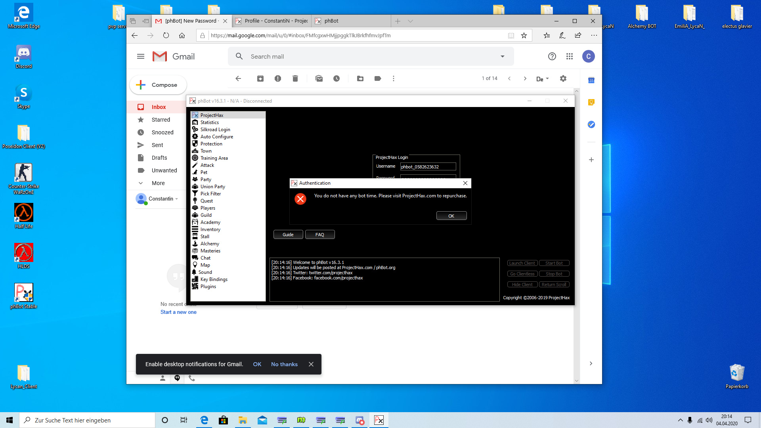Viewport: 761px width, 428px height.
Task: Open Google apps grid icon
Action: point(570,56)
